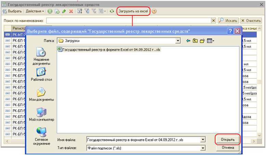The image size is (266, 155).
Task: Expand the Тип файлов dropdown
Action: coord(203,148)
